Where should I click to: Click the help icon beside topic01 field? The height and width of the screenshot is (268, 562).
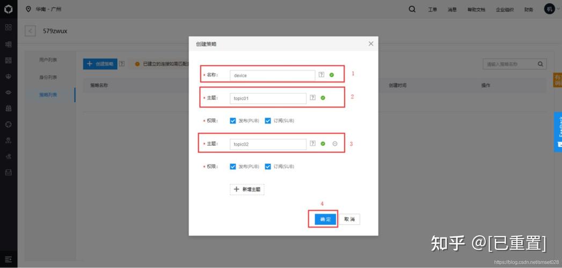[312, 98]
